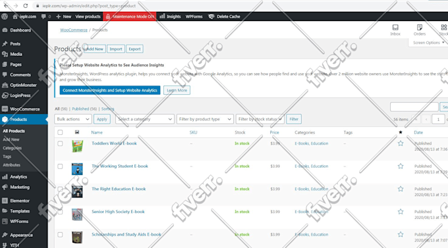Open comments bubble in admin bar

click(46, 16)
